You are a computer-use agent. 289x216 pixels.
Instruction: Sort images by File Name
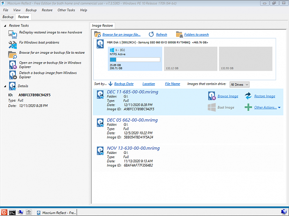point(173,84)
